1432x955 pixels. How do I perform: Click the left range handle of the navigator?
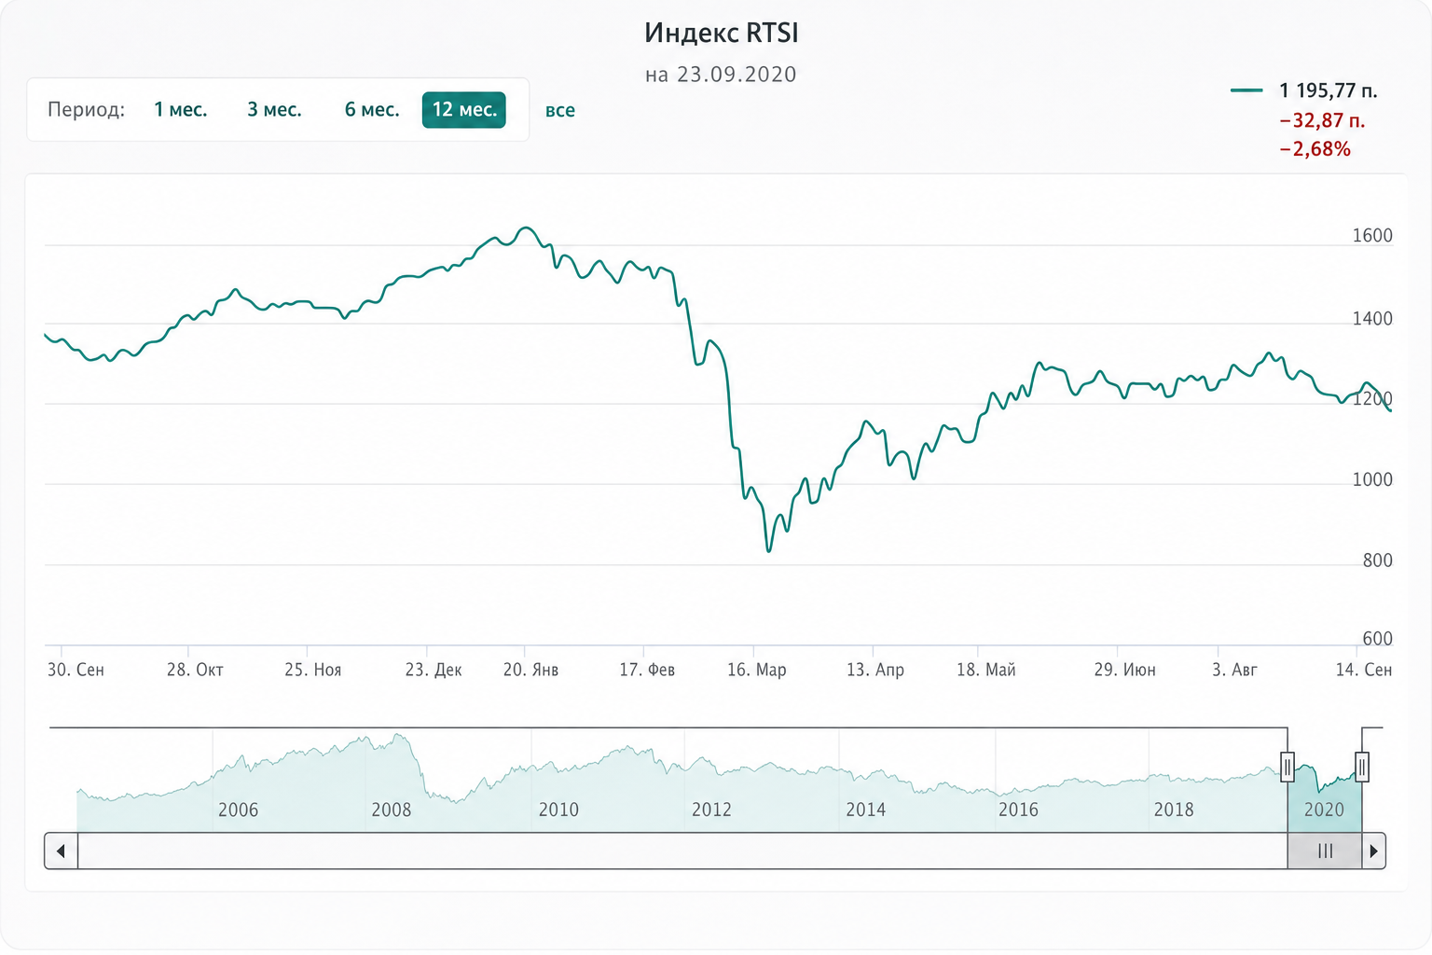1287,768
